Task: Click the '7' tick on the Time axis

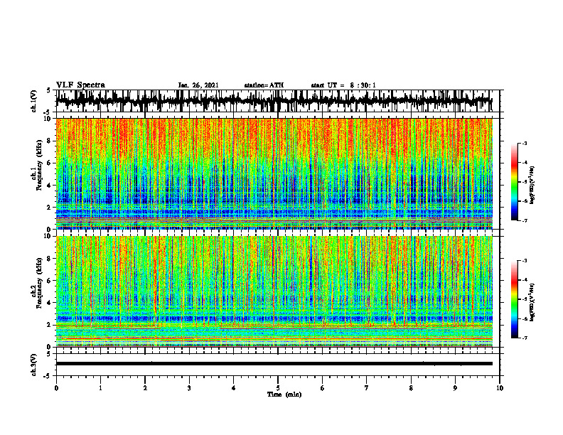Action: click(x=367, y=388)
